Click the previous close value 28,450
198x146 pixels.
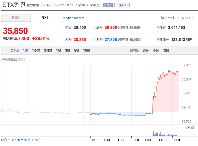80,27
